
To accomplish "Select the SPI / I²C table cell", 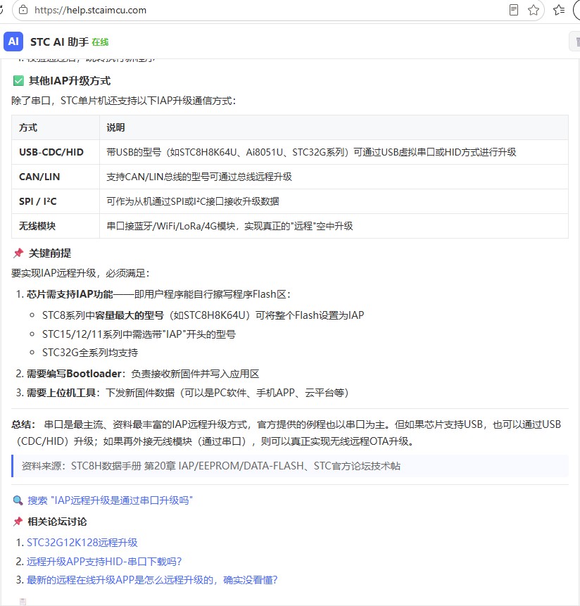I will coord(56,201).
